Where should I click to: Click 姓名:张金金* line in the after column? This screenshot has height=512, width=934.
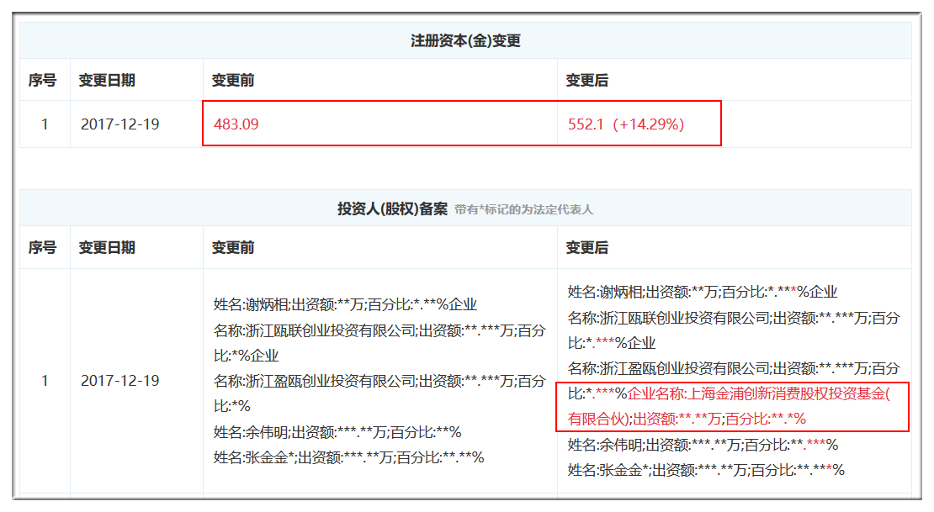706,470
